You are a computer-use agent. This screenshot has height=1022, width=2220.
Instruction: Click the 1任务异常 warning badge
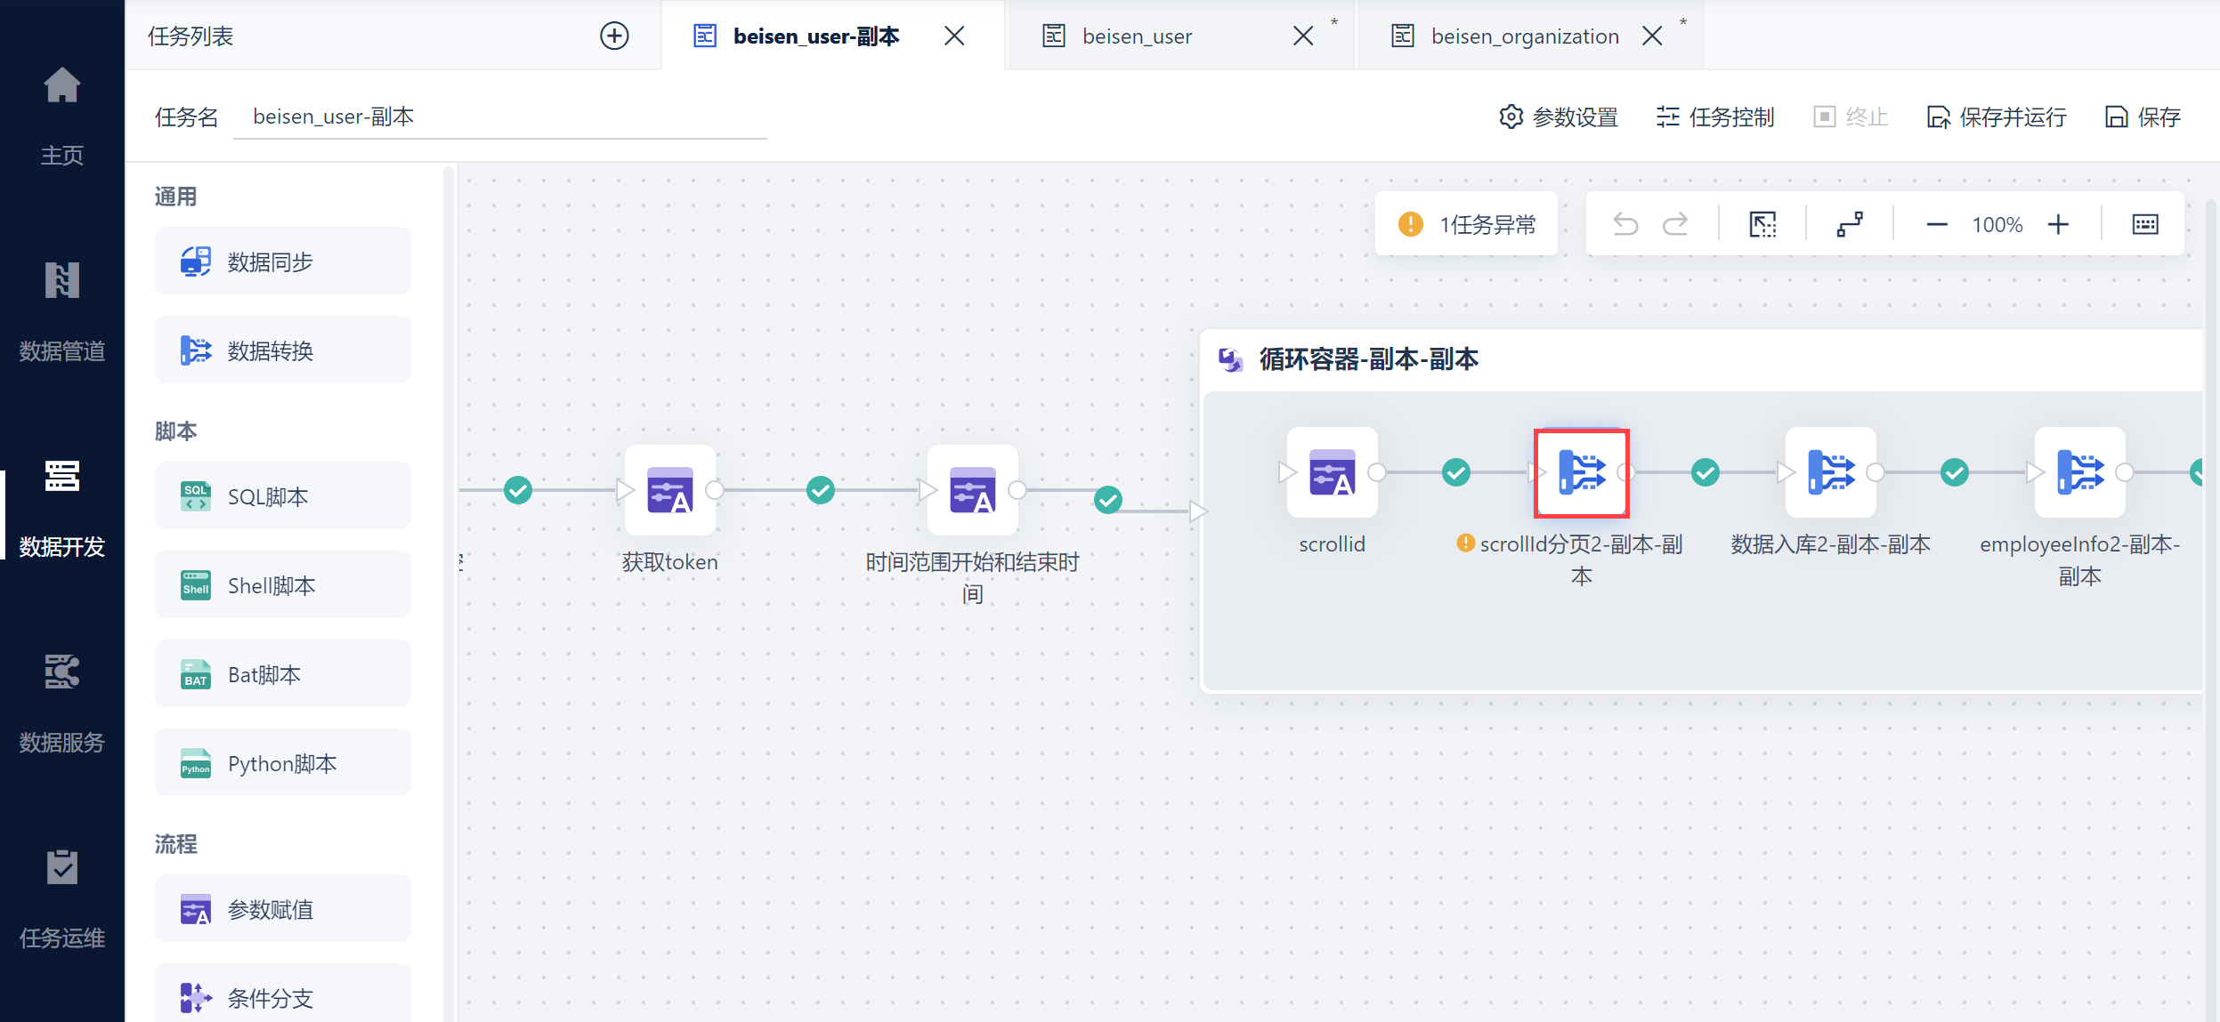pyautogui.click(x=1466, y=224)
